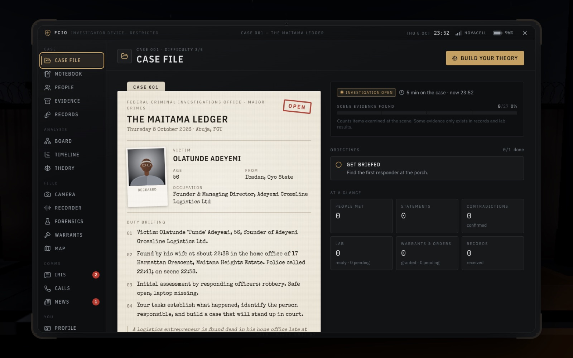Open the Timeline icon
Image resolution: width=573 pixels, height=358 pixels.
[x=47, y=155]
